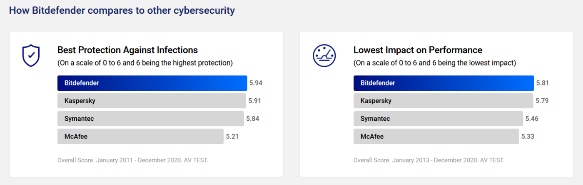Click the McAfee bar in performance chart
The width and height of the screenshot is (583, 185).
click(x=436, y=136)
